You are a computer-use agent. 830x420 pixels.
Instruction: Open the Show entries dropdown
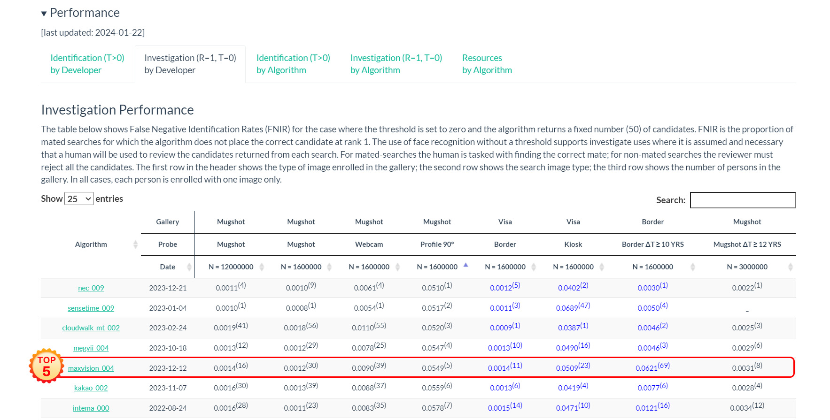(79, 199)
